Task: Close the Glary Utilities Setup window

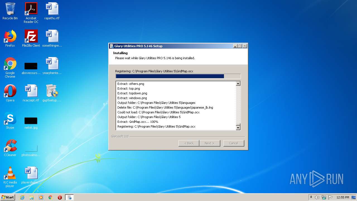Action: click(x=245, y=46)
